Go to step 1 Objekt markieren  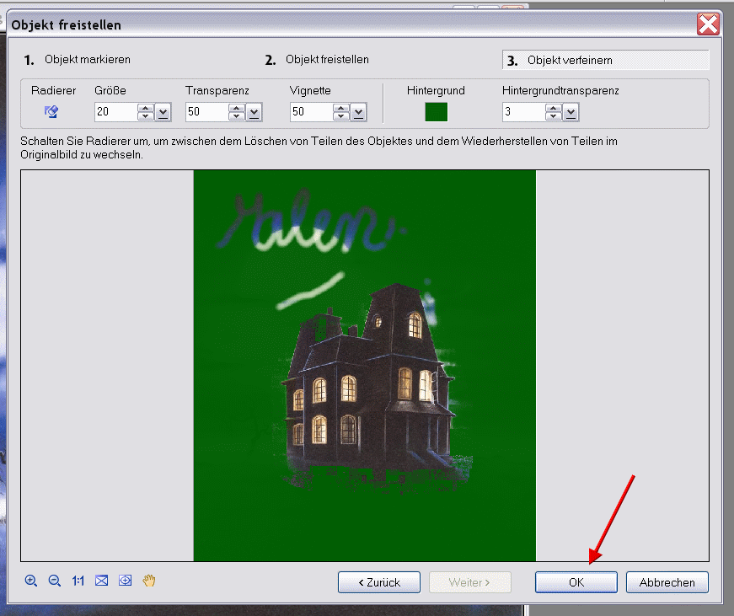[x=78, y=60]
